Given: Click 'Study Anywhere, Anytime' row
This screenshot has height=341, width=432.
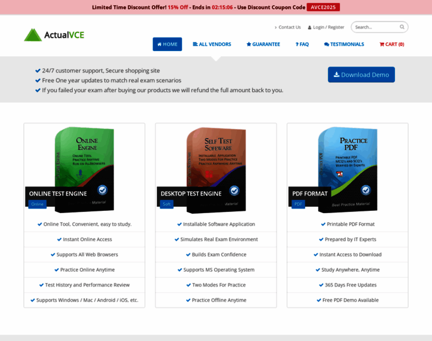Looking at the screenshot, I should [x=348, y=269].
